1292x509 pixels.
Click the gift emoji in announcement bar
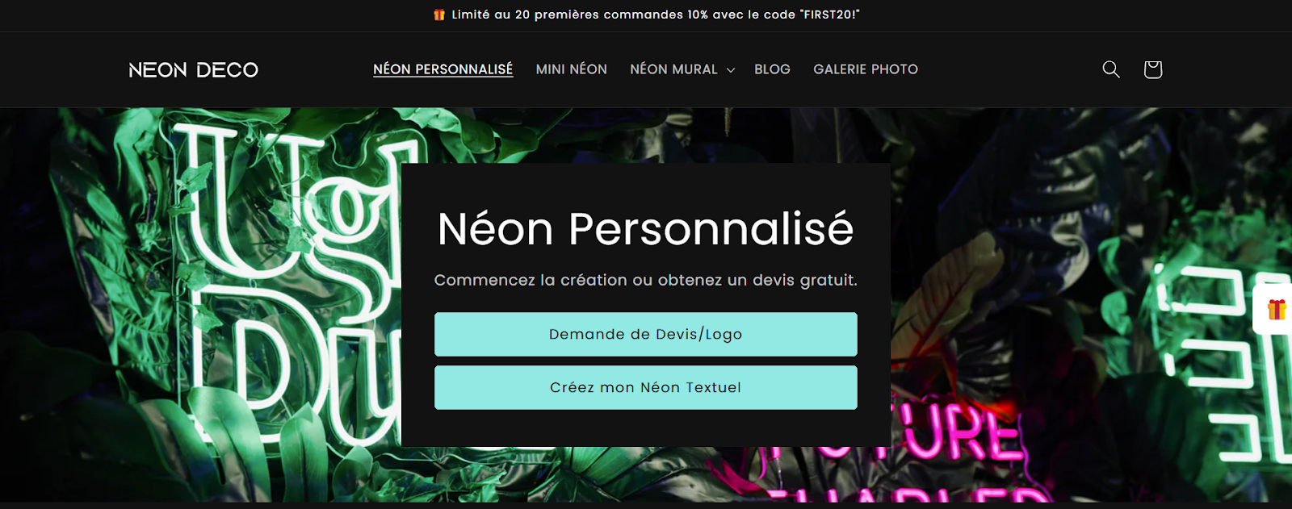[x=439, y=15]
